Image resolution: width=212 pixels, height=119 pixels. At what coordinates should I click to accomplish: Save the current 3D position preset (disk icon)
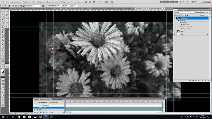click(x=43, y=6)
